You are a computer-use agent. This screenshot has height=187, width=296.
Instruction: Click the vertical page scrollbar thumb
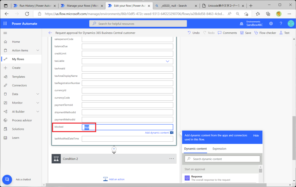[294, 139]
